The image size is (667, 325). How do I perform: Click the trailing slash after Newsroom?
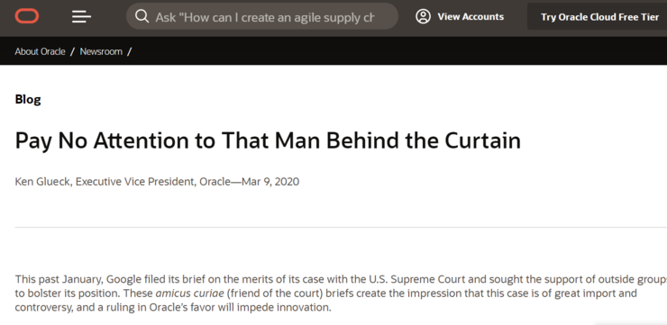[129, 51]
